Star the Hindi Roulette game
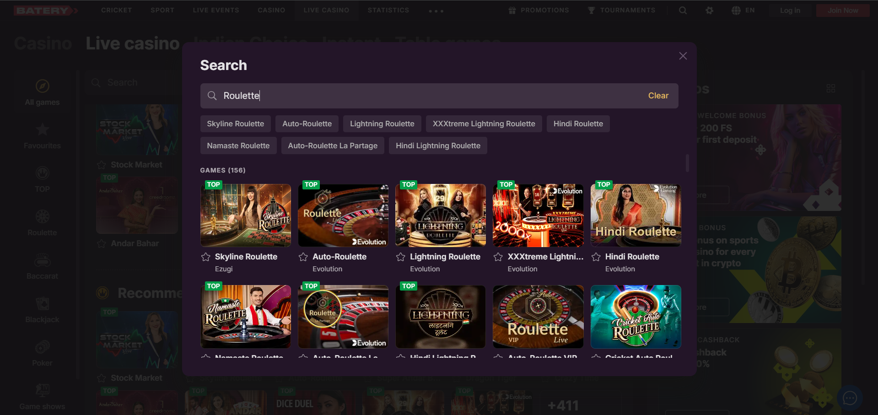 click(596, 257)
